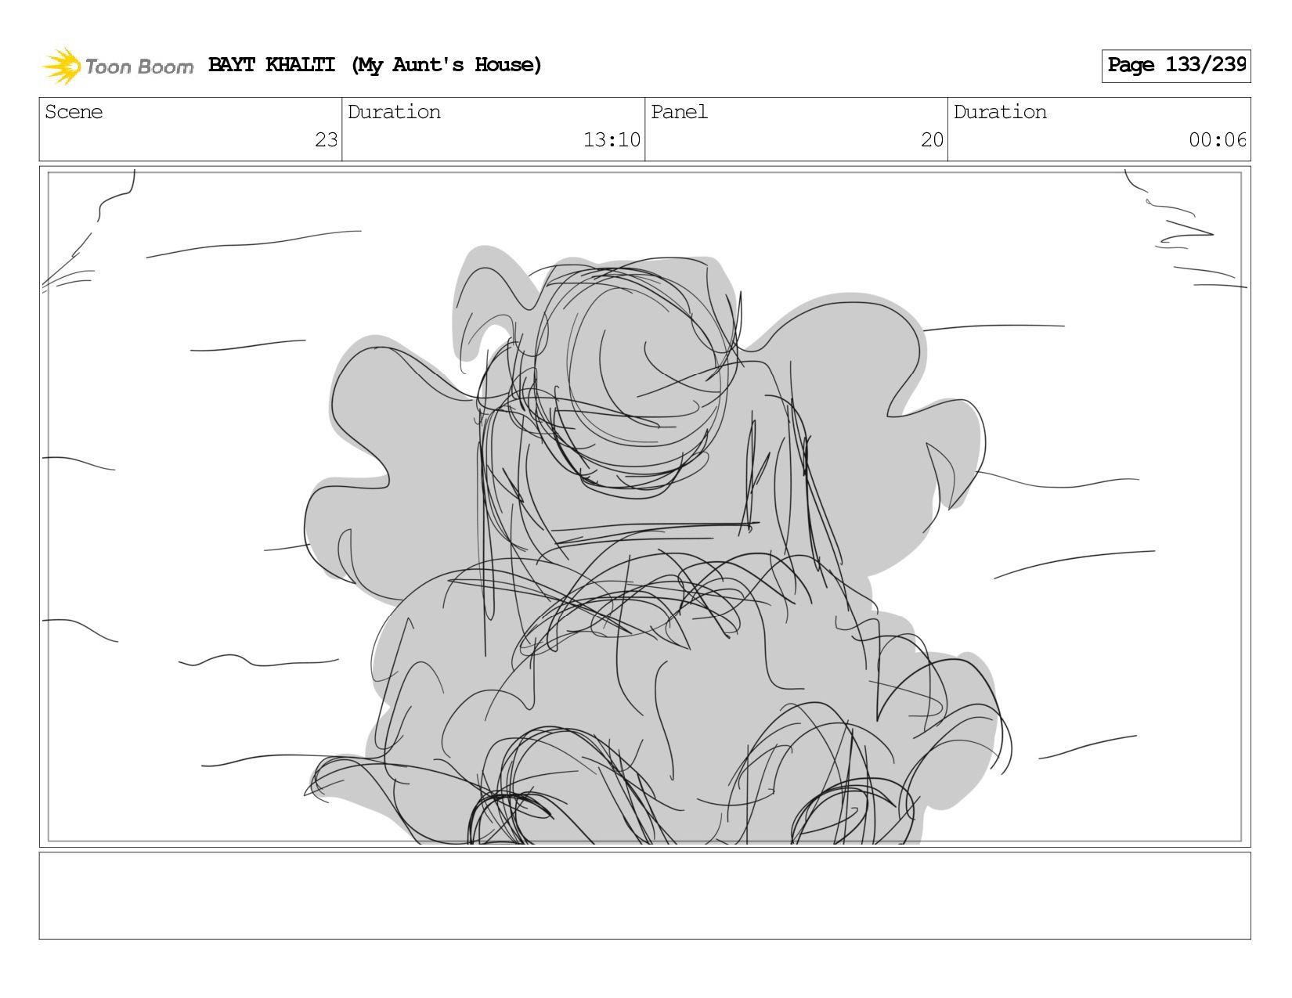Click the storyboard panel sketch thumbnail
Image resolution: width=1292 pixels, height=998 pixels.
(x=644, y=506)
